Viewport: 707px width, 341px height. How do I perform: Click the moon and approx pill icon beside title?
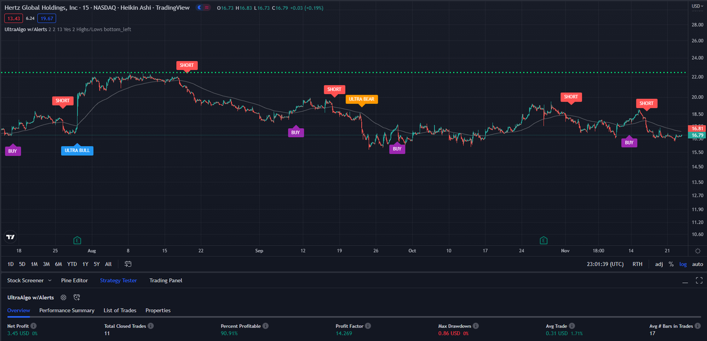202,8
